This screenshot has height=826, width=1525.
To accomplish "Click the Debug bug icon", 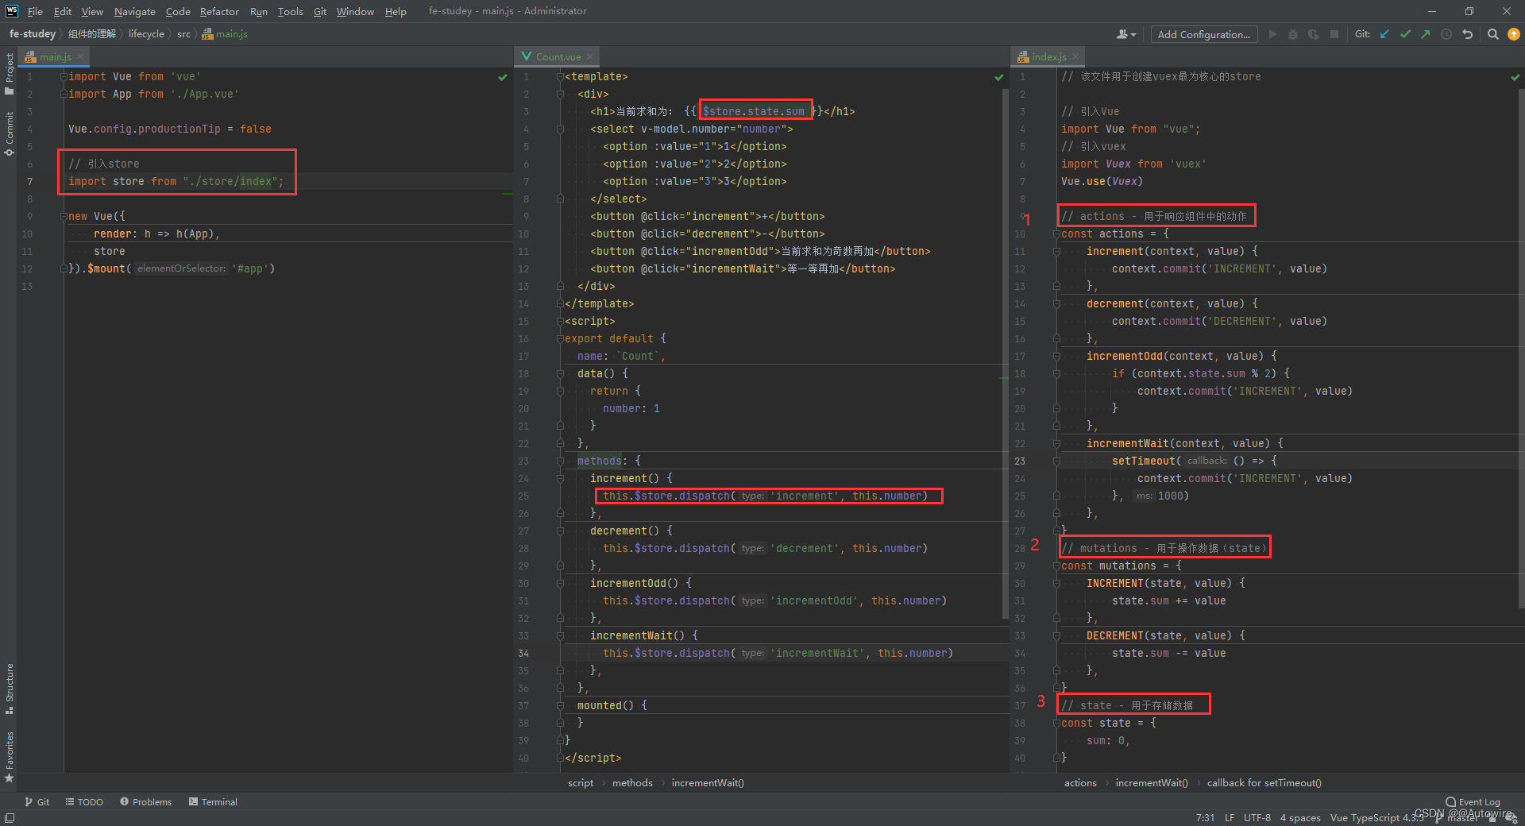I will [1293, 34].
